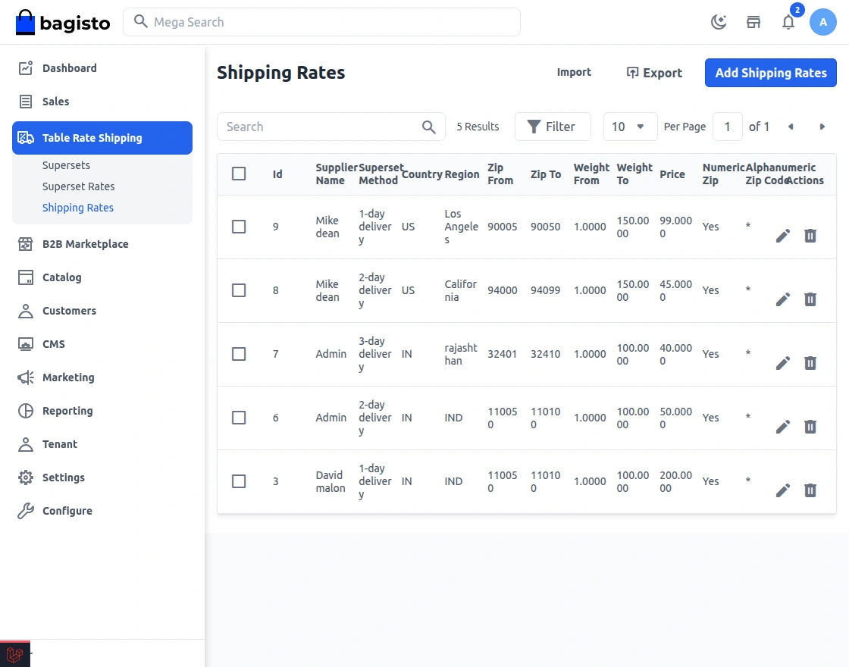Screen dimensions: 849x667
Task: Edit shipping rate Id 9 with pencil icon
Action: point(782,236)
